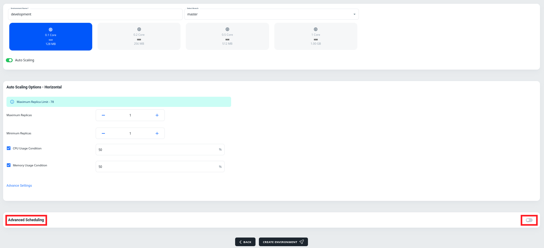Screen dimensions: 544x248
Task: Increase Maximum Replicas with plus icon
Action: pos(157,115)
